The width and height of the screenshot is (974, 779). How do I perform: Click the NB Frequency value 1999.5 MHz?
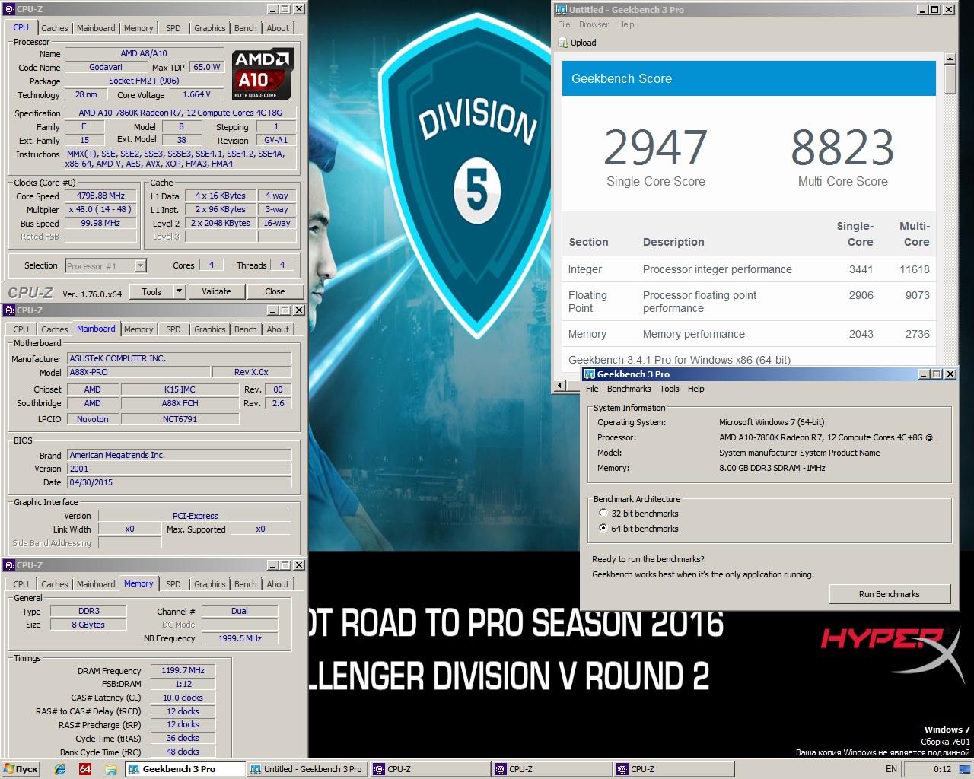coord(240,638)
